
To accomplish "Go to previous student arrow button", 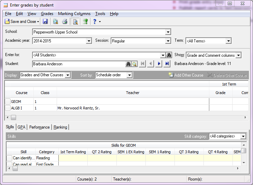I will [151, 64].
